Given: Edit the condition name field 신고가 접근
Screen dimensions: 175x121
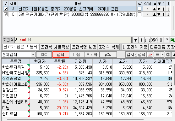Looking at the screenshot, I should tap(21, 47).
